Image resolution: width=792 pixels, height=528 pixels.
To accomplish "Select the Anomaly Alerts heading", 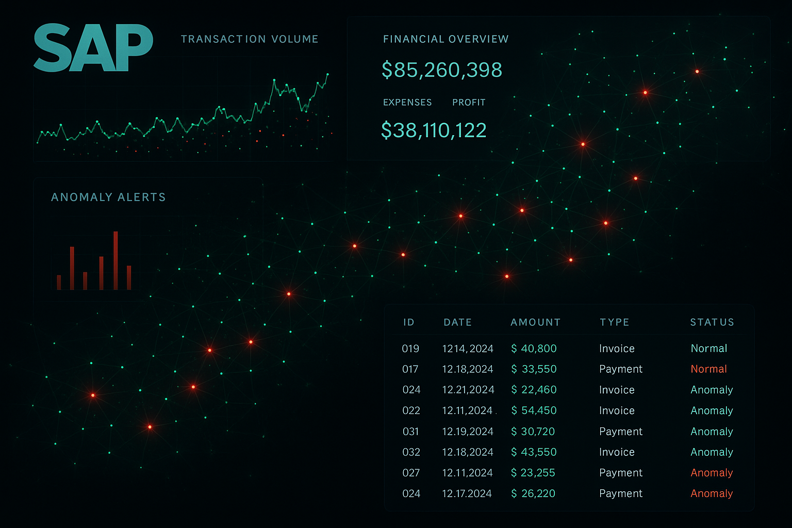I will click(x=108, y=197).
